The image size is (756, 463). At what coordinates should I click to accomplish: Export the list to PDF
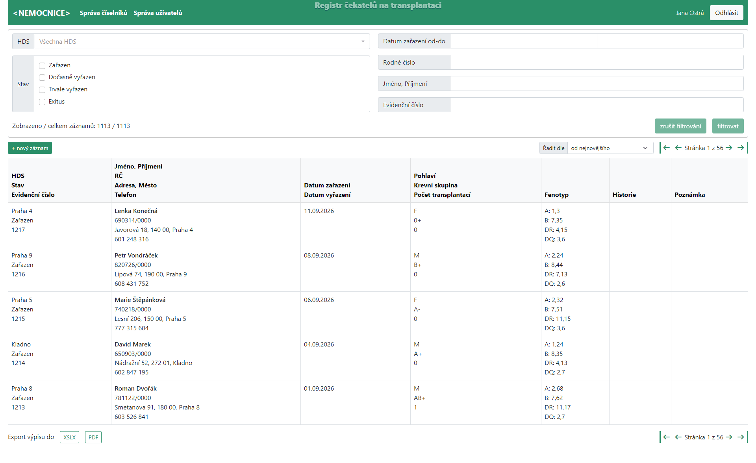[x=93, y=437]
